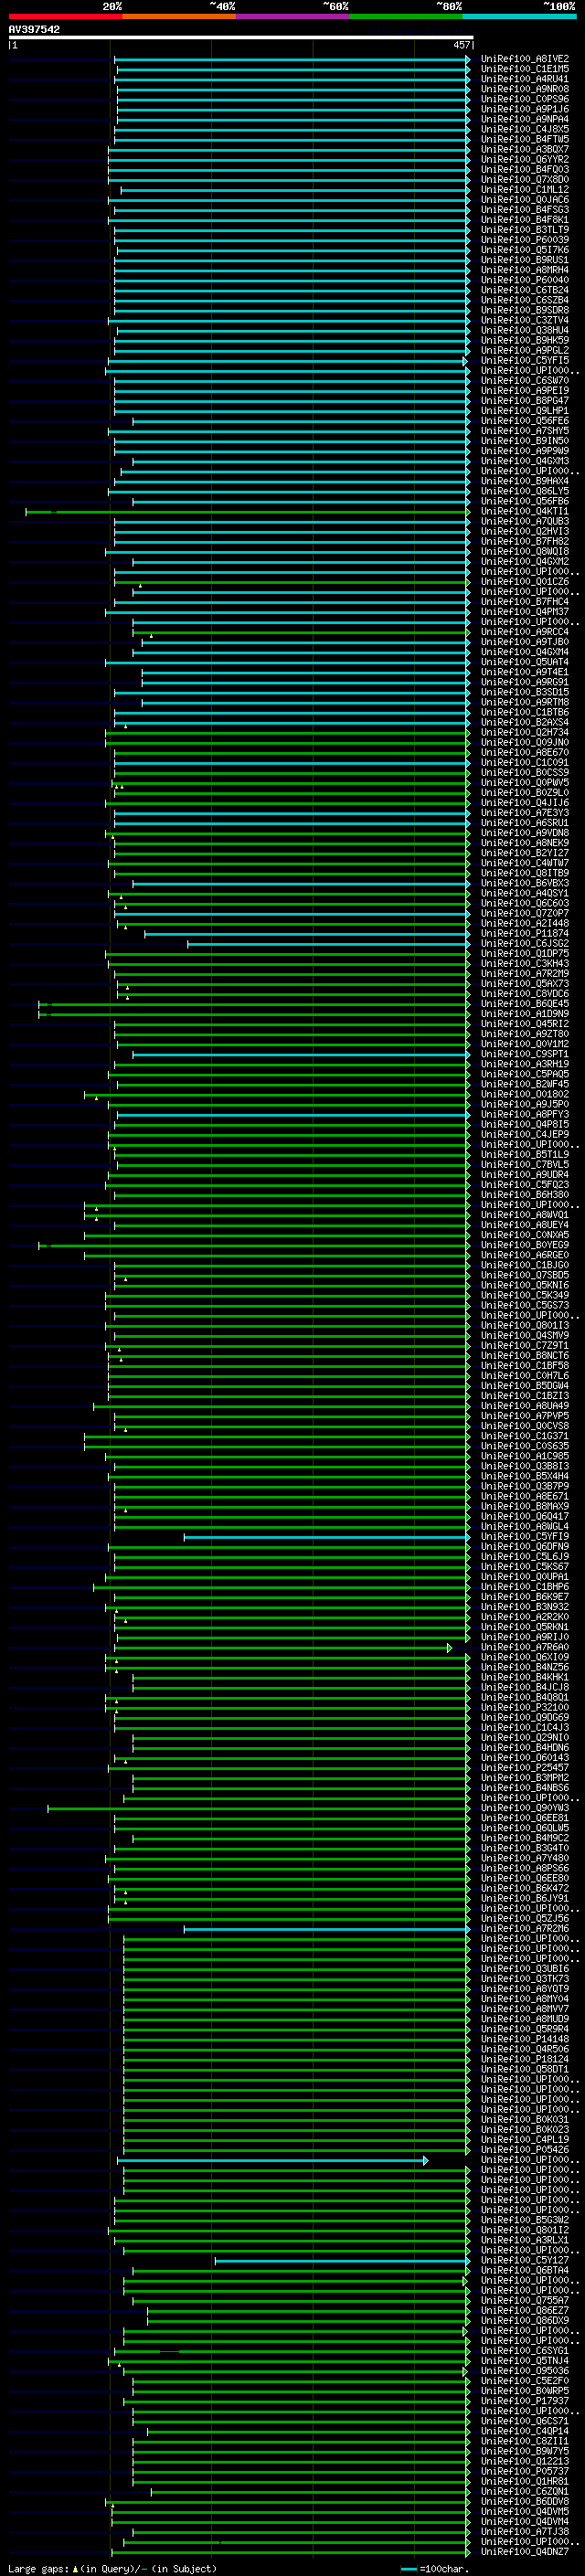Select hit label UniRef100_B6QE45
The width and height of the screenshot is (585, 2576).
click(x=525, y=1004)
